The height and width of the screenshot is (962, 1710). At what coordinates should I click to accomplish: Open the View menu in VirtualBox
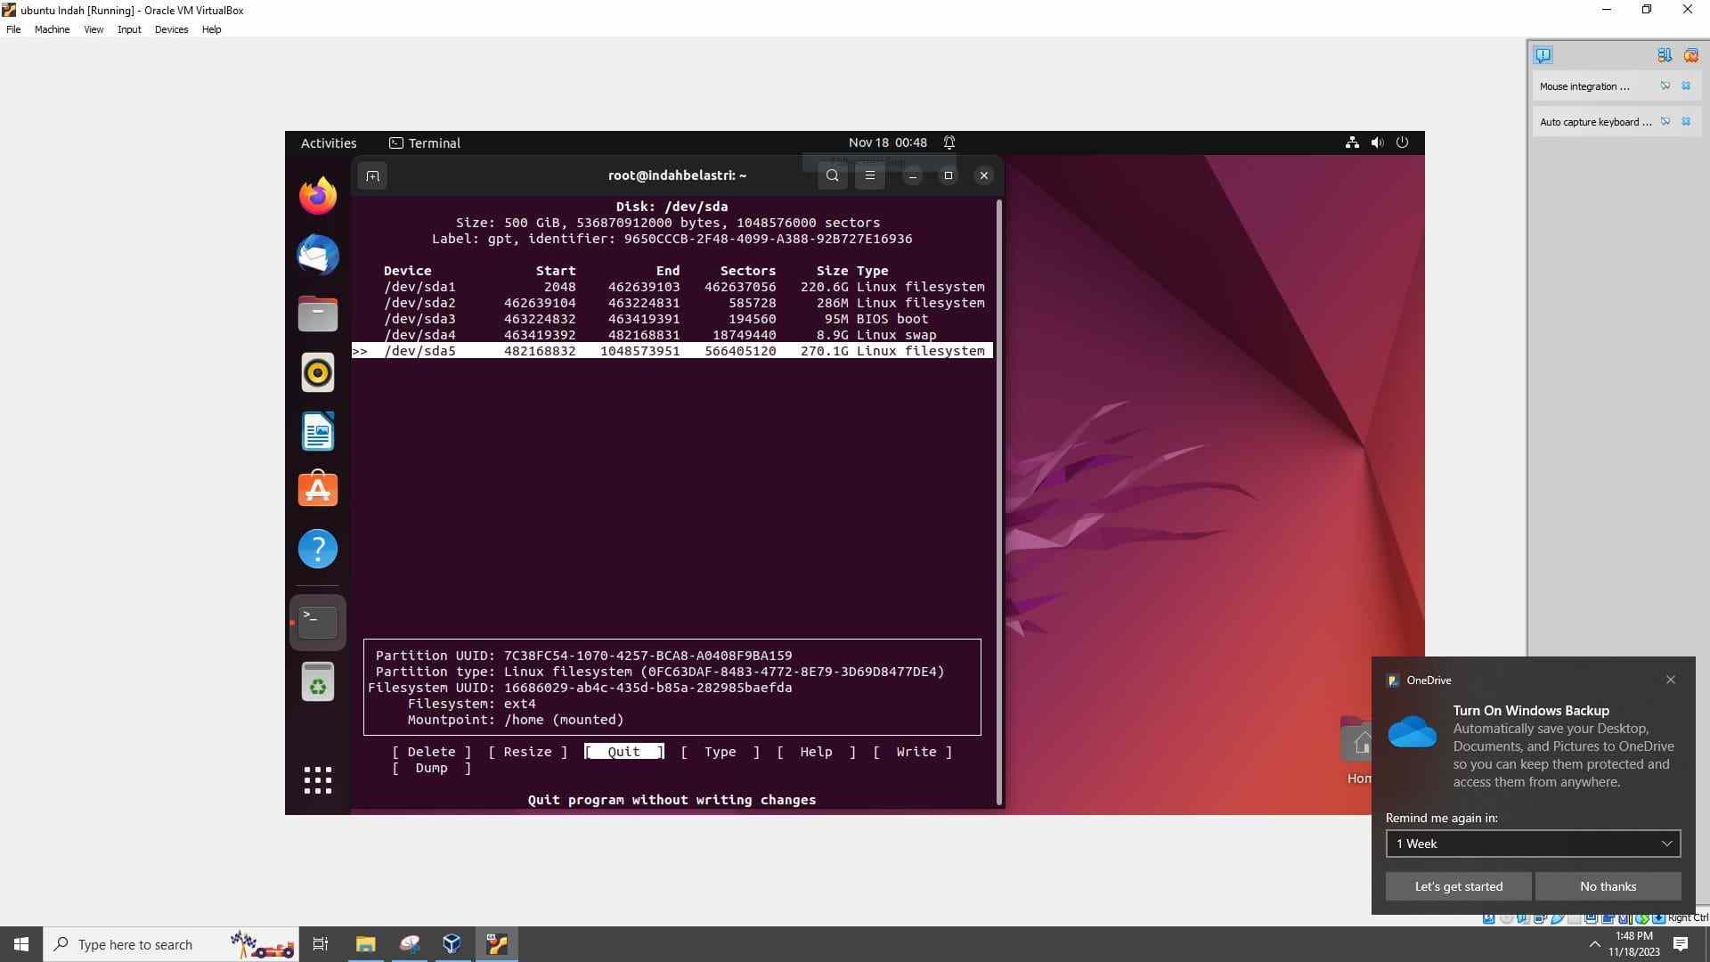click(x=94, y=29)
